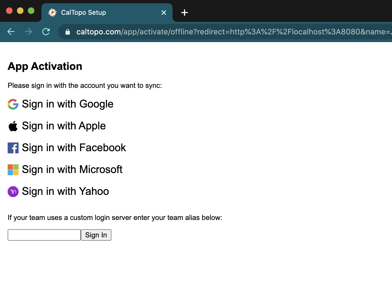
Task: Click the red close window button
Action: coord(9,11)
